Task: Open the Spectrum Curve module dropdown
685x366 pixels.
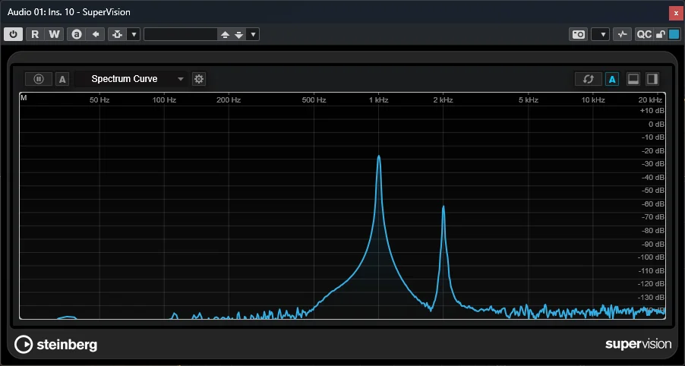Action: pyautogui.click(x=131, y=79)
